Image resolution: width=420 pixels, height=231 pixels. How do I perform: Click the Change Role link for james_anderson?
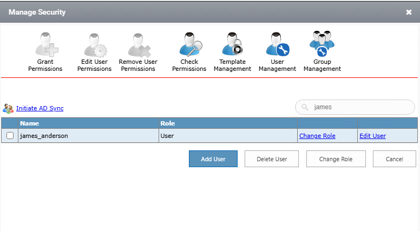tap(317, 136)
